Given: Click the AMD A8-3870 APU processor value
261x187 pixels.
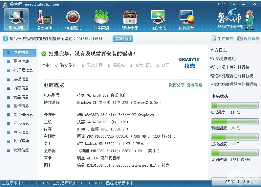Looking at the screenshot, I should click(x=115, y=115).
